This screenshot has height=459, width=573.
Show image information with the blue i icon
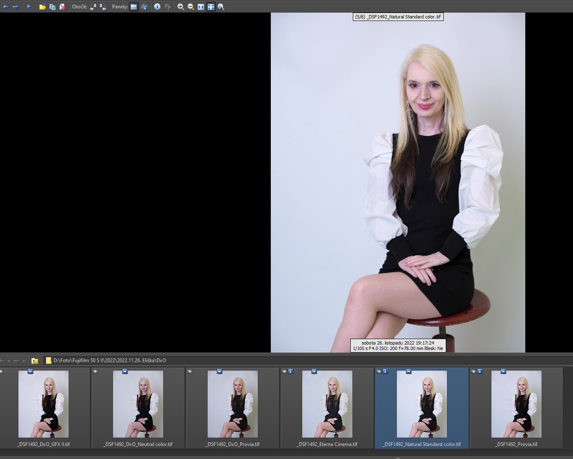coord(157,7)
